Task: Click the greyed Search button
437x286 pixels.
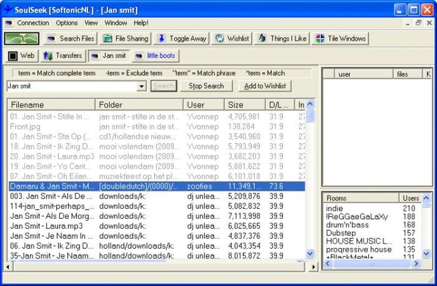Action: pos(164,86)
